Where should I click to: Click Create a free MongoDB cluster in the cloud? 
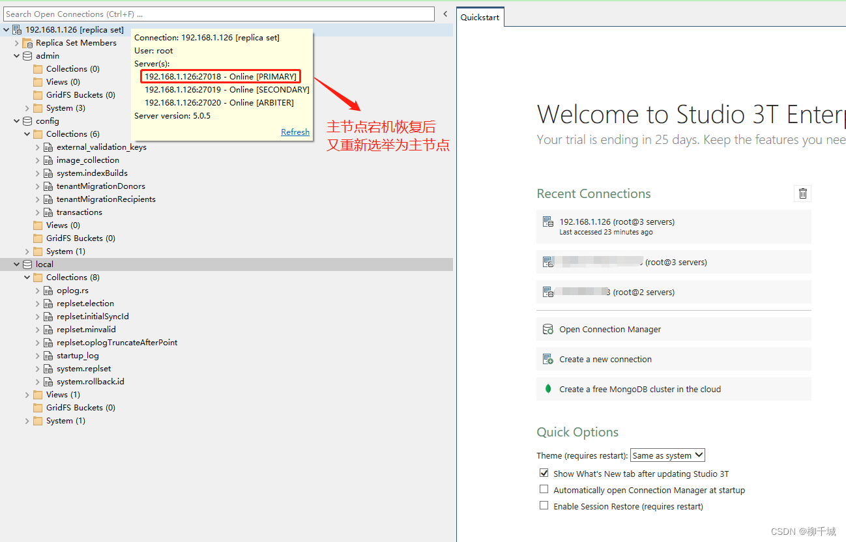[674, 389]
